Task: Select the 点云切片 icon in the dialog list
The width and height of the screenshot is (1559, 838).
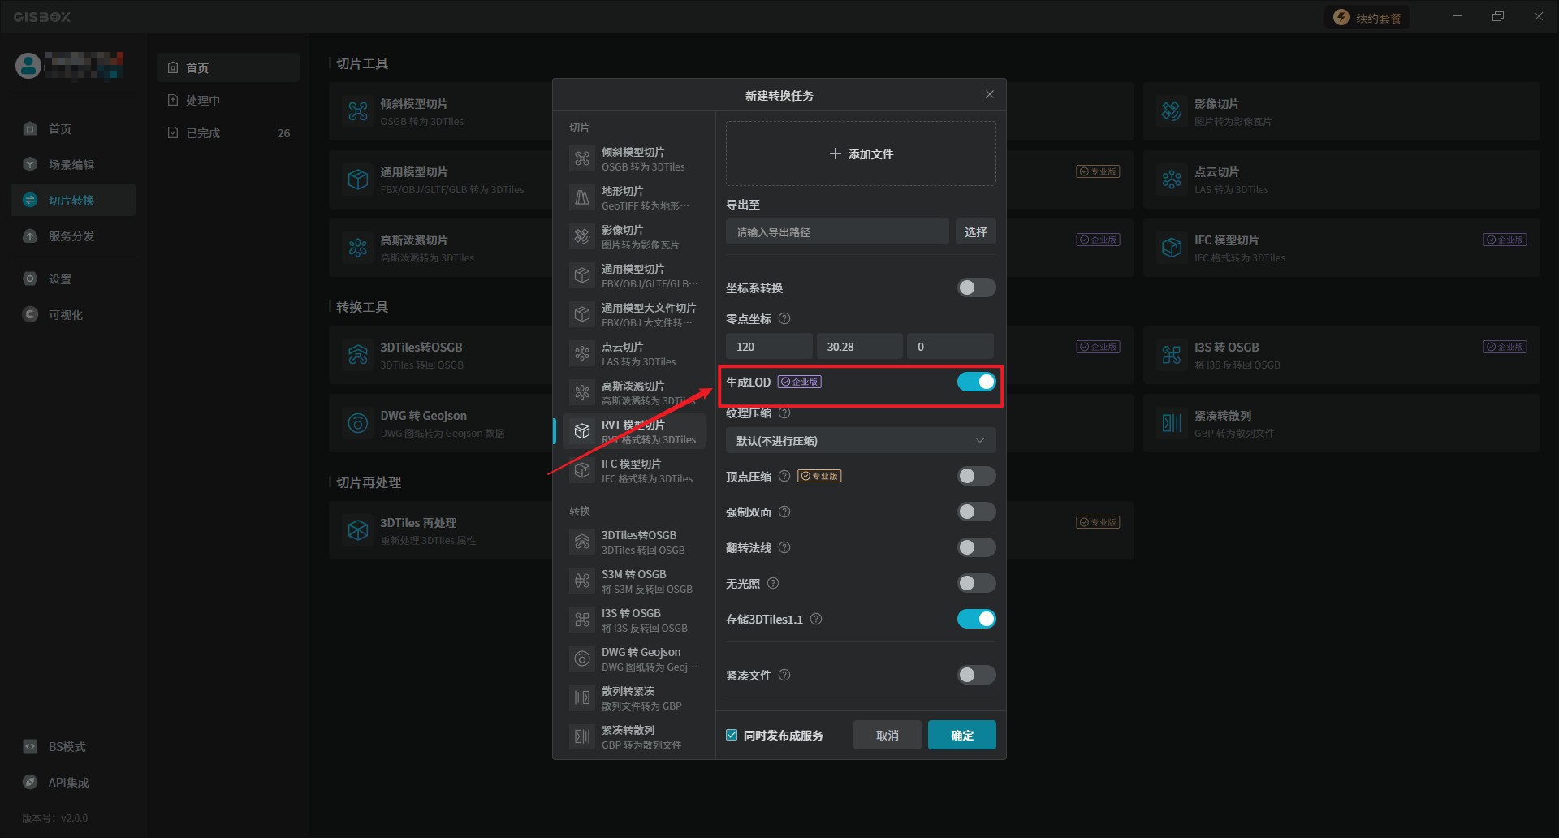Action: click(x=582, y=353)
